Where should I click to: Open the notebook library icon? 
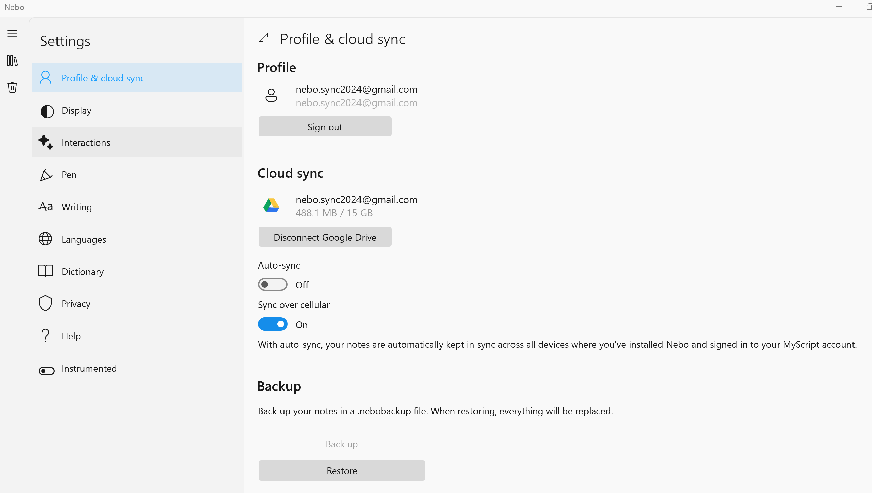(x=12, y=60)
